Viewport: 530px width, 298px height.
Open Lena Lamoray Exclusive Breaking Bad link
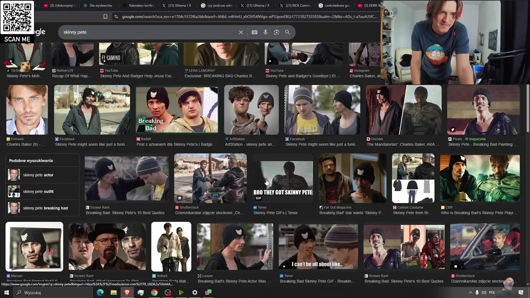[x=219, y=76]
